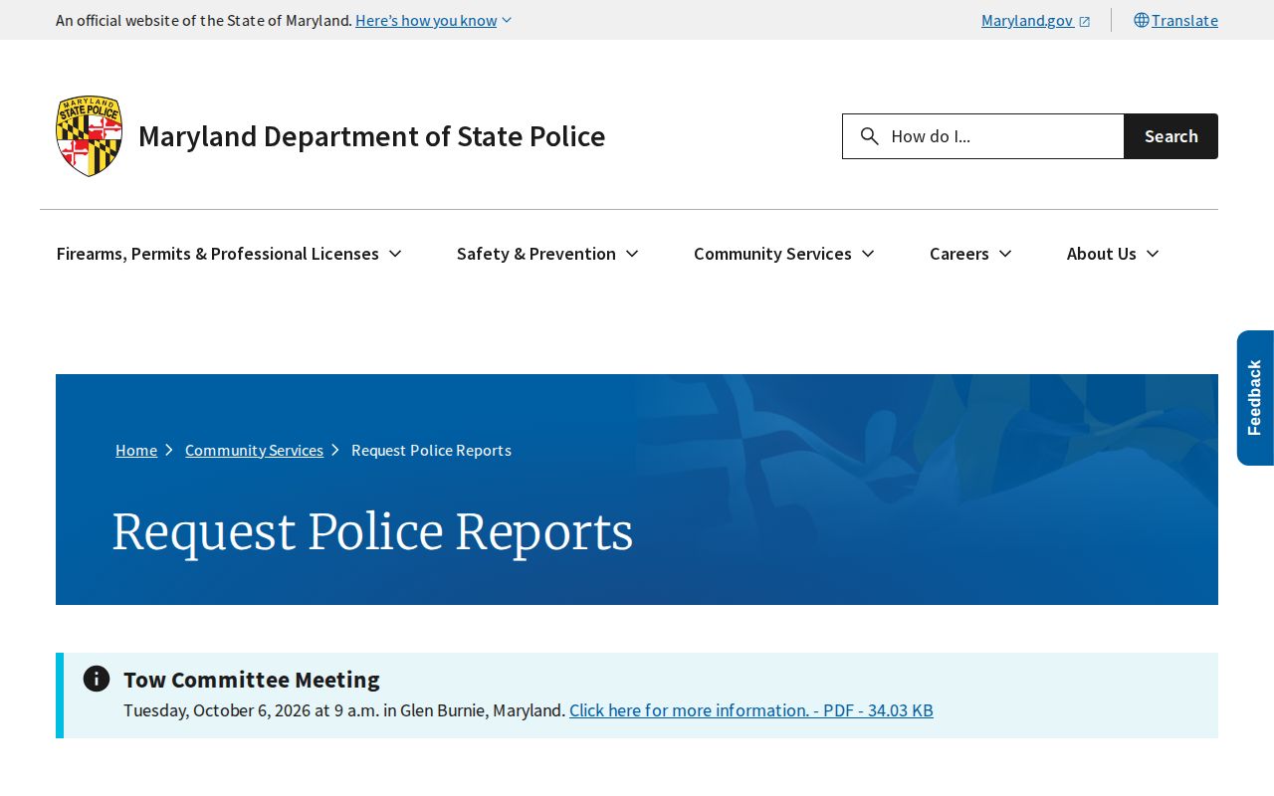Expand the Safety & Prevention menu
Image resolution: width=1274 pixels, height=796 pixels.
click(x=547, y=254)
